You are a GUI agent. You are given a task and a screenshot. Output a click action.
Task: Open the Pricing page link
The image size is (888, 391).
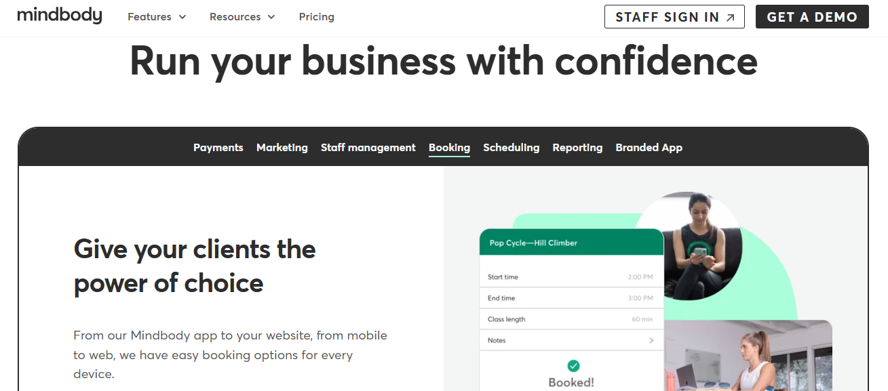[316, 17]
